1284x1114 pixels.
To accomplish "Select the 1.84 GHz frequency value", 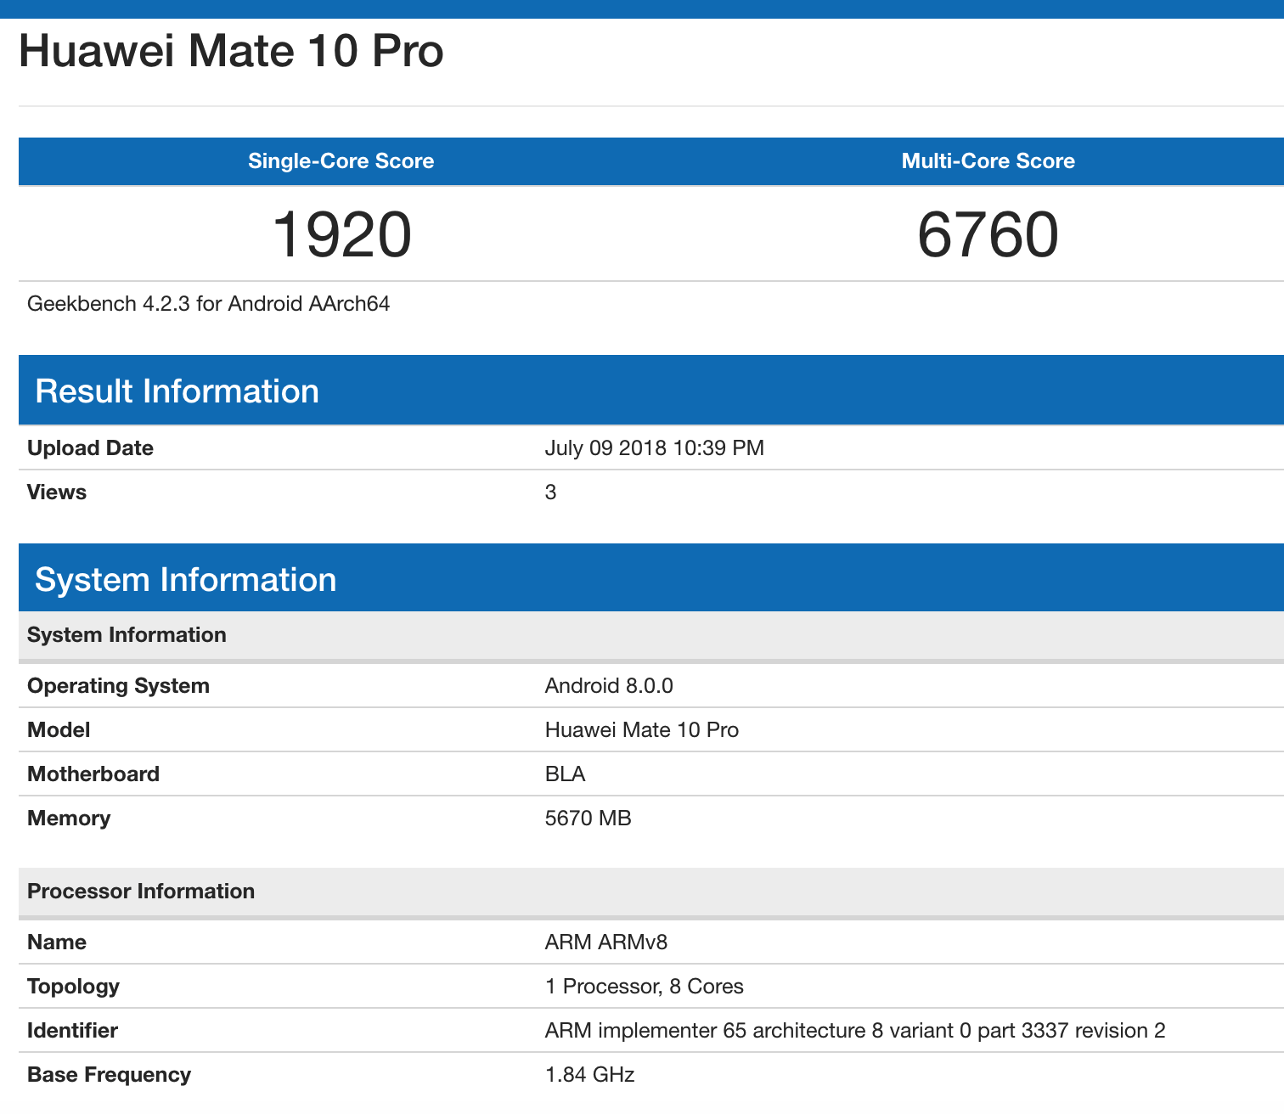I will tap(589, 1075).
